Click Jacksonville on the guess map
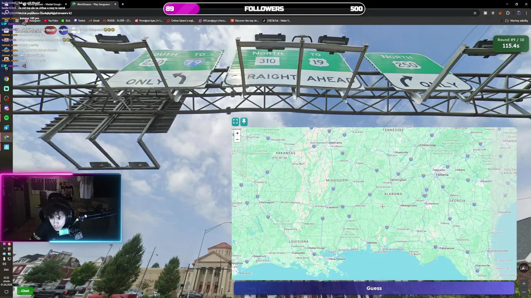 [x=498, y=251]
